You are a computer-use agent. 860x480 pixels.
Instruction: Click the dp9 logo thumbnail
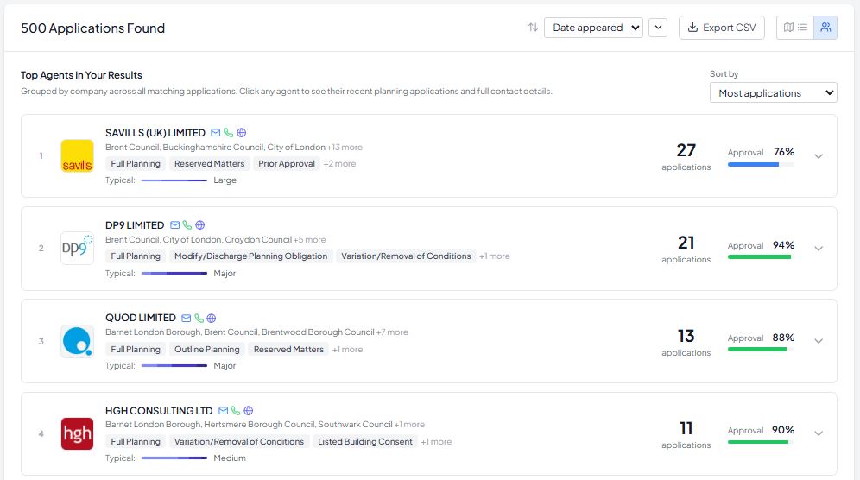coord(77,248)
